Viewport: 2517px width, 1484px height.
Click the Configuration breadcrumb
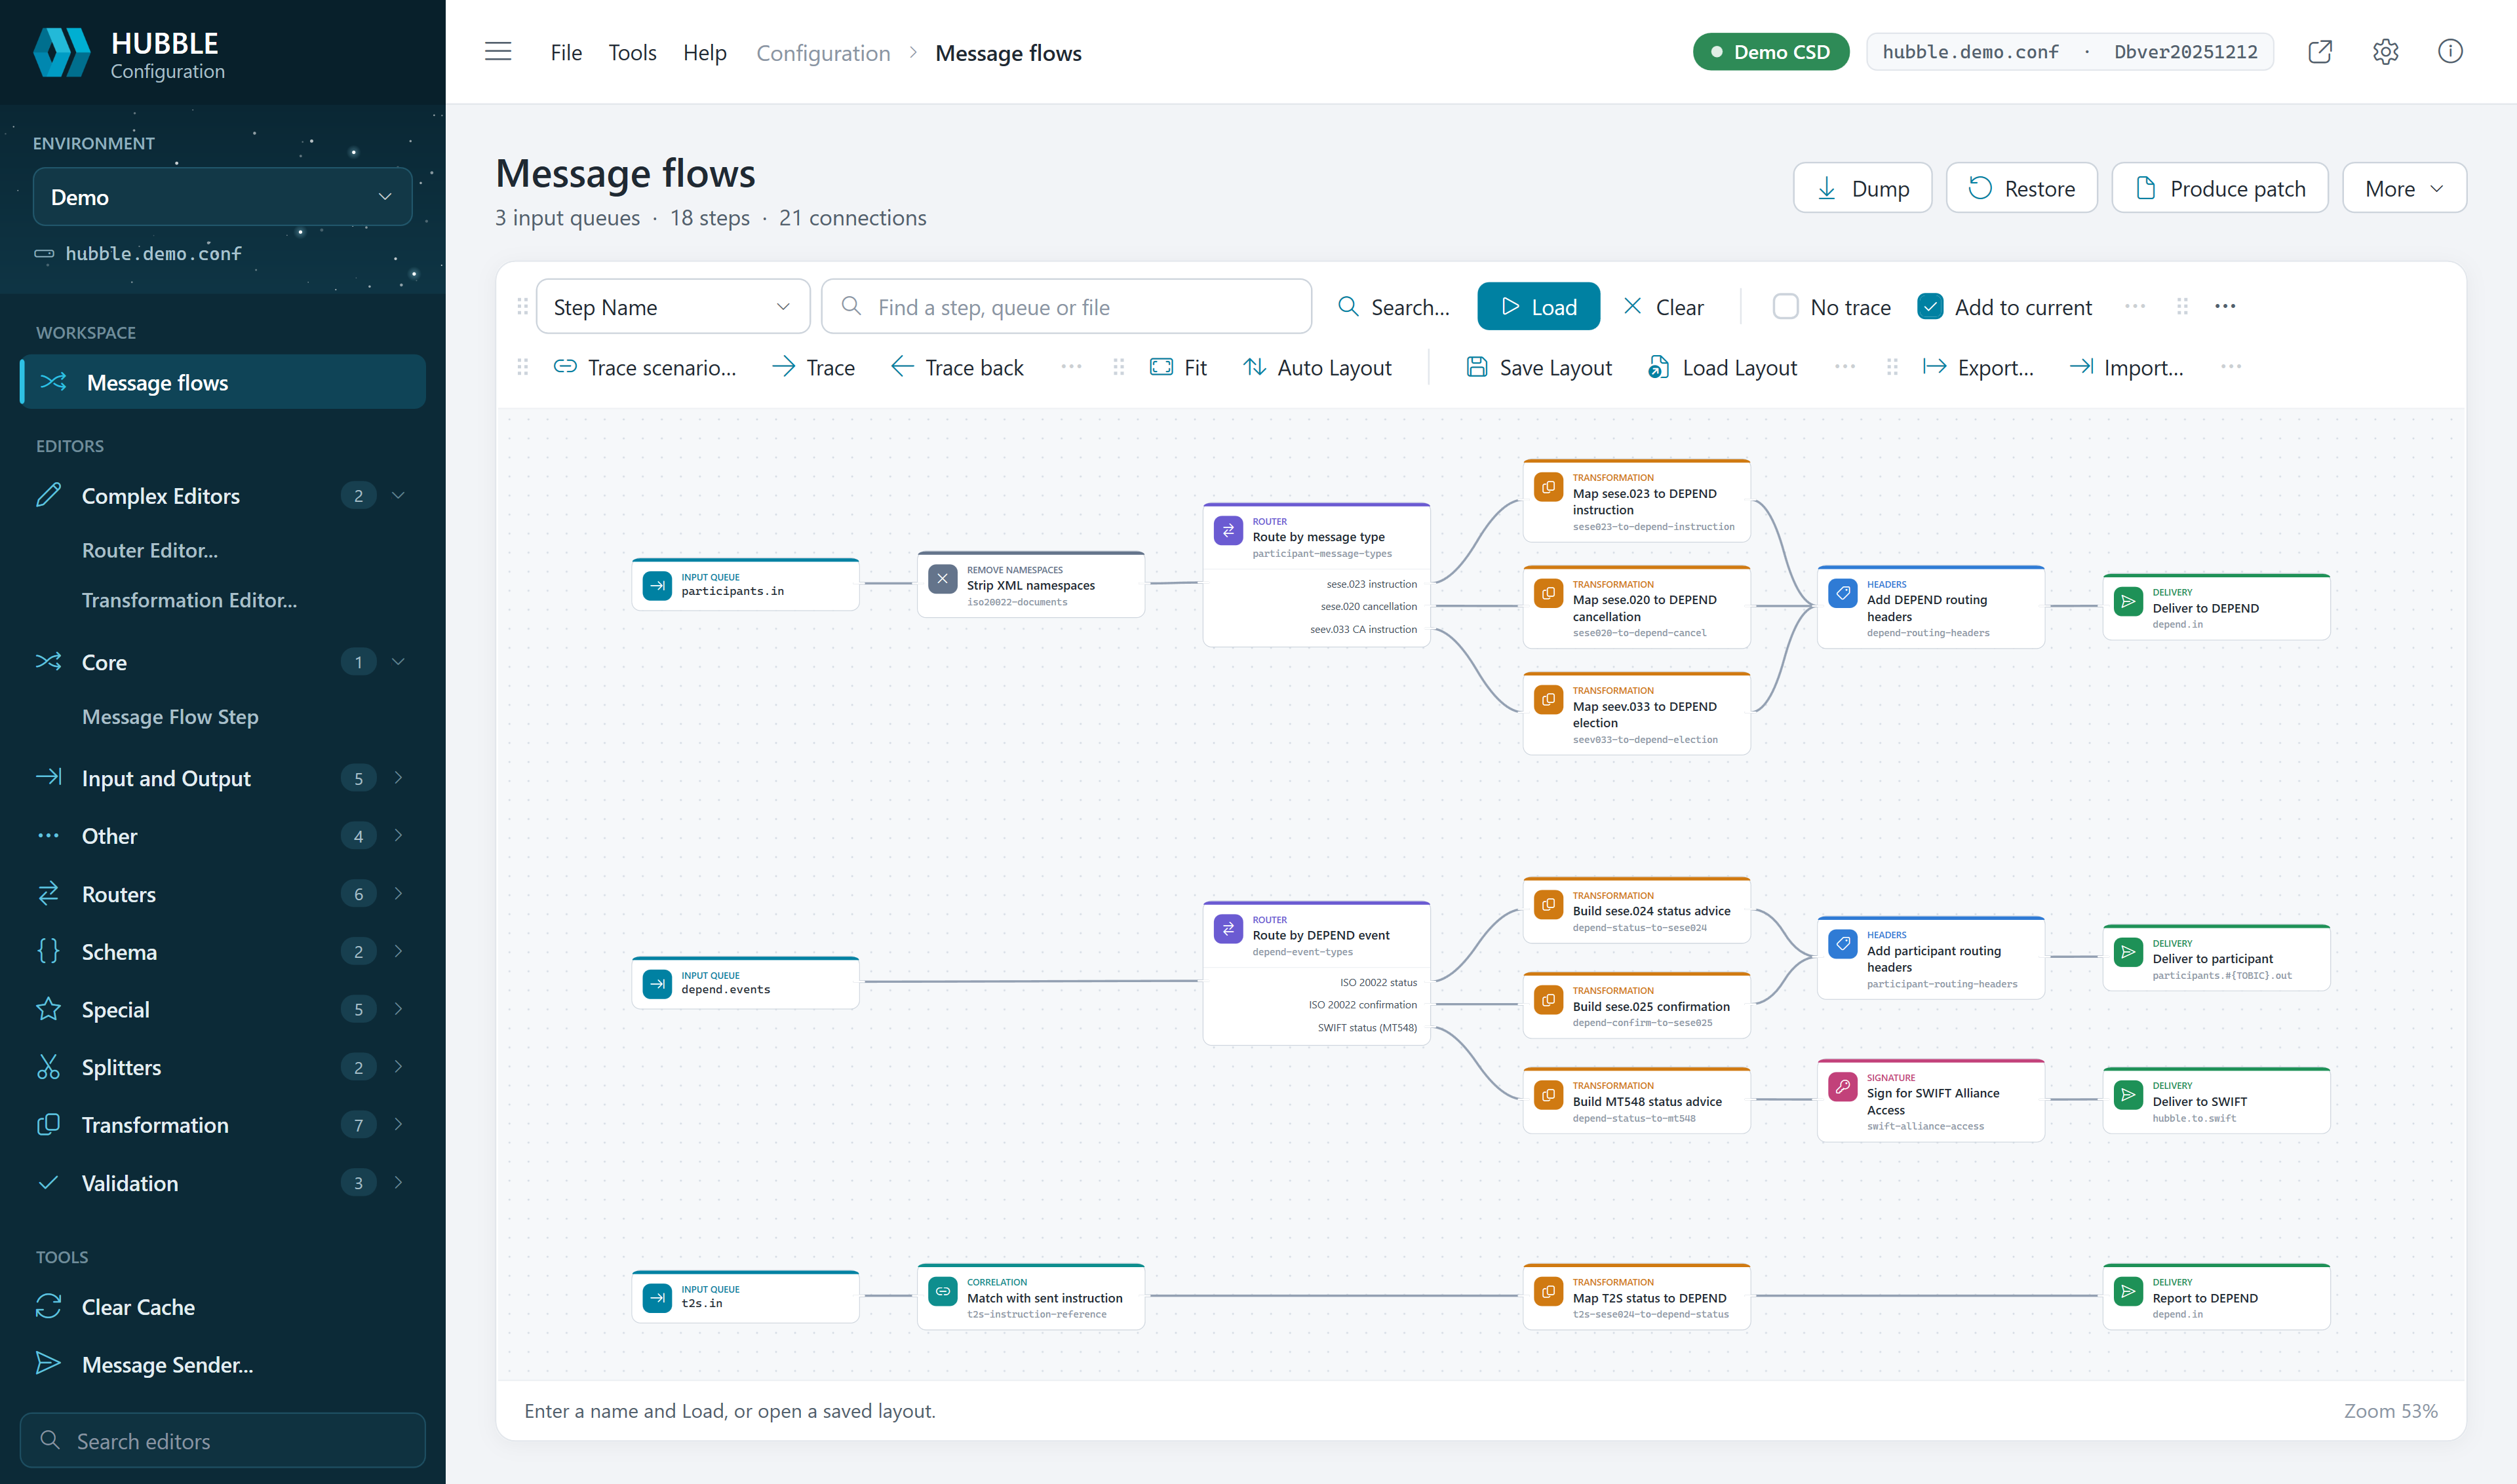pos(823,53)
